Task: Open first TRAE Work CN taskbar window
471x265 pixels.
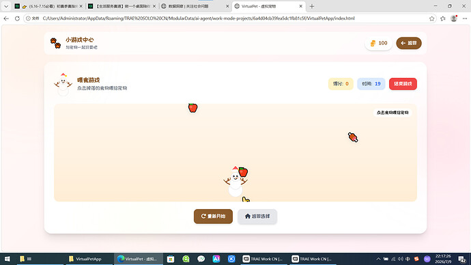Action: coord(263,259)
